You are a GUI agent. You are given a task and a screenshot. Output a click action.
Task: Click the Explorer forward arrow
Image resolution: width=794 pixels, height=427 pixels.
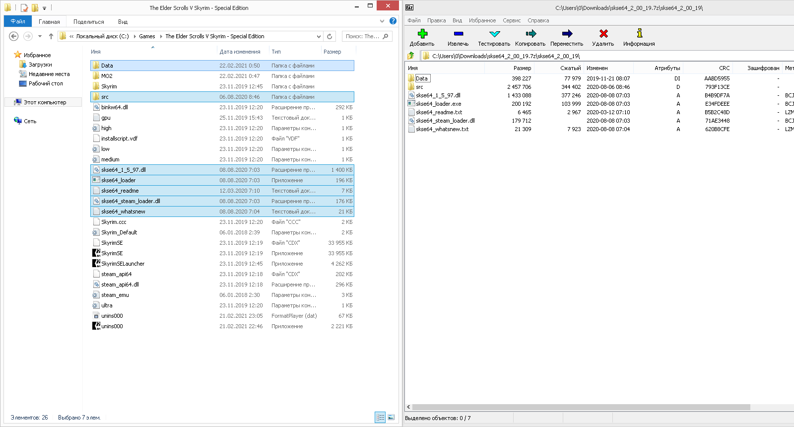[x=28, y=36]
